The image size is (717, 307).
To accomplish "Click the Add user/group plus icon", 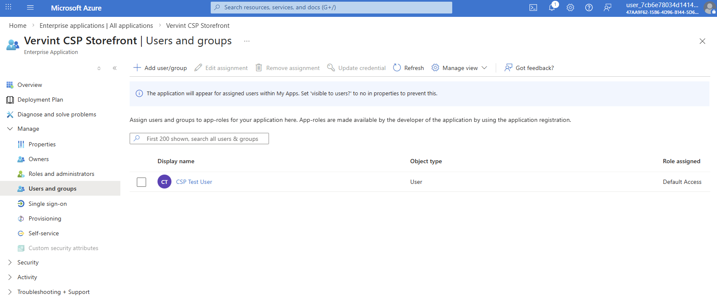I will (137, 67).
